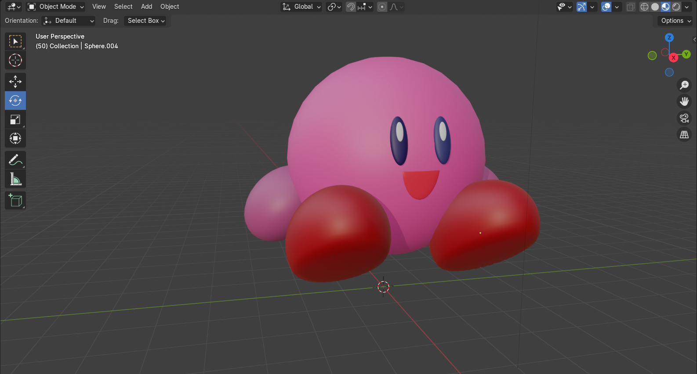Select Kirby's red mouth object
The image size is (697, 374).
[x=421, y=185]
